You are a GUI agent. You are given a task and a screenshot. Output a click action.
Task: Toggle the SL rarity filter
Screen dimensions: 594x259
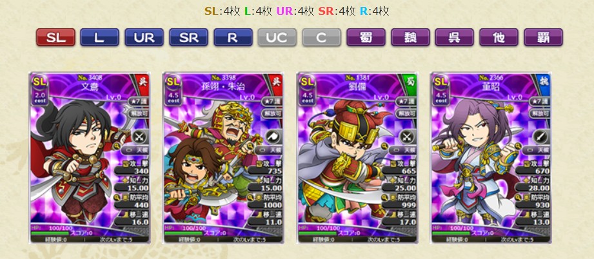pos(55,37)
